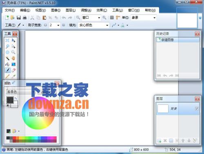Open the 帮助(H) menu
Image resolution: width=204 pixels, height=154 pixels.
pyautogui.click(x=150, y=10)
